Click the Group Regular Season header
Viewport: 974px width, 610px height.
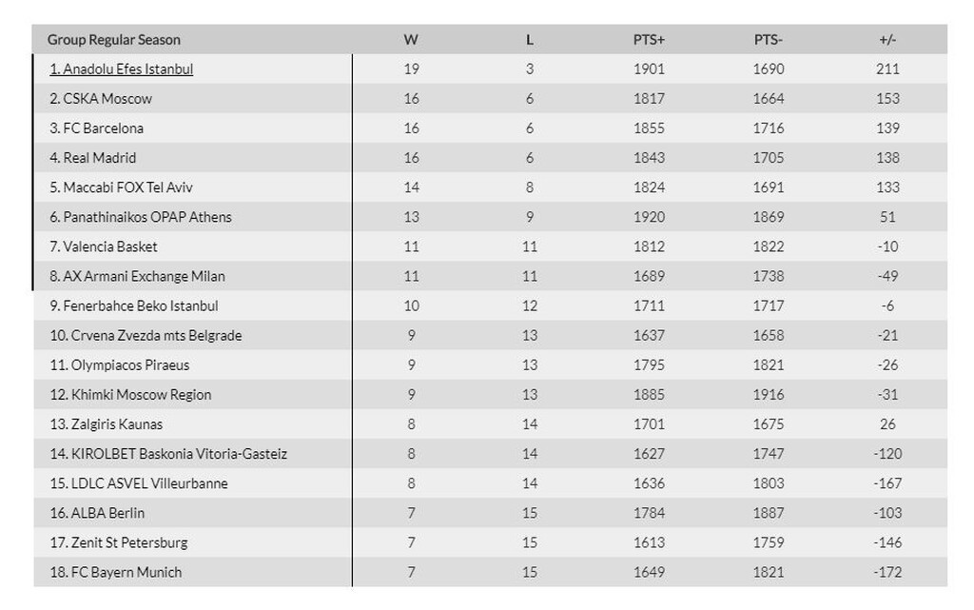[114, 40]
